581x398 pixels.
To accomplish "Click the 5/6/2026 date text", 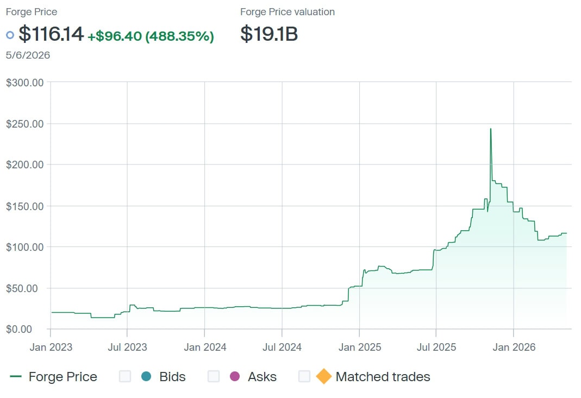I will coord(28,55).
